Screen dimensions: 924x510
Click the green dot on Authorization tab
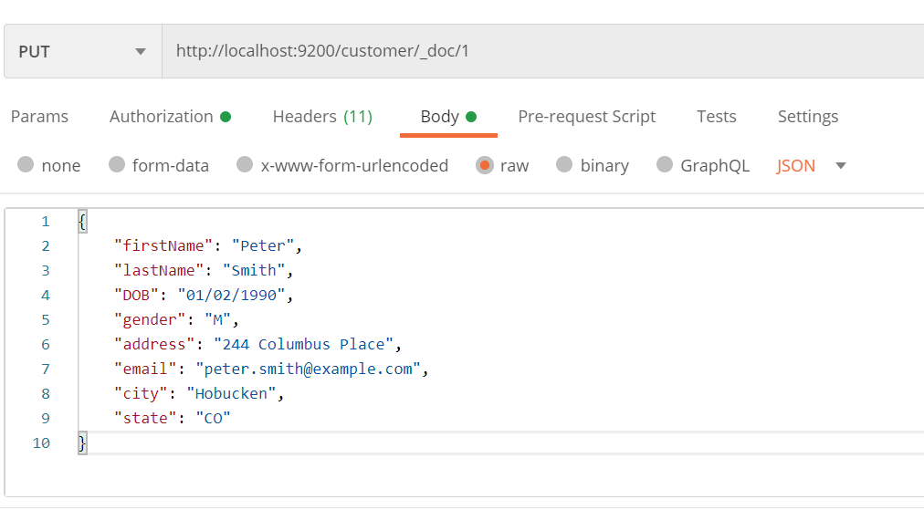click(226, 117)
